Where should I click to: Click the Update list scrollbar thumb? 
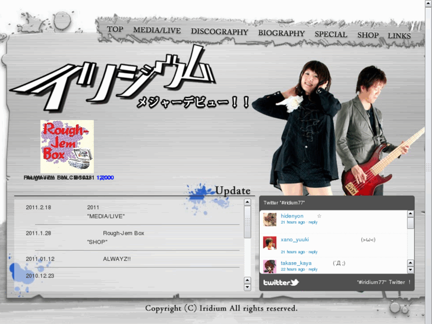[247, 222]
